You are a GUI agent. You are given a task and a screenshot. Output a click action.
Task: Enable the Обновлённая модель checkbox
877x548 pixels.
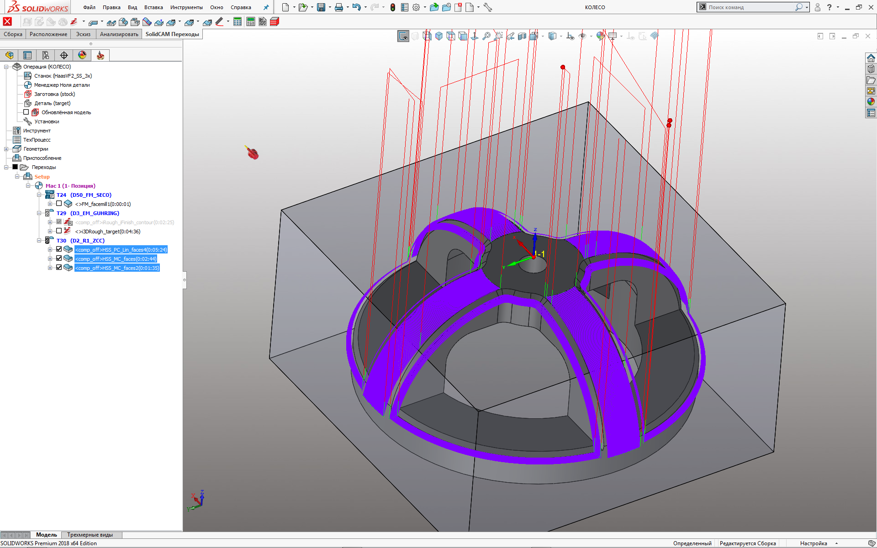(26, 112)
